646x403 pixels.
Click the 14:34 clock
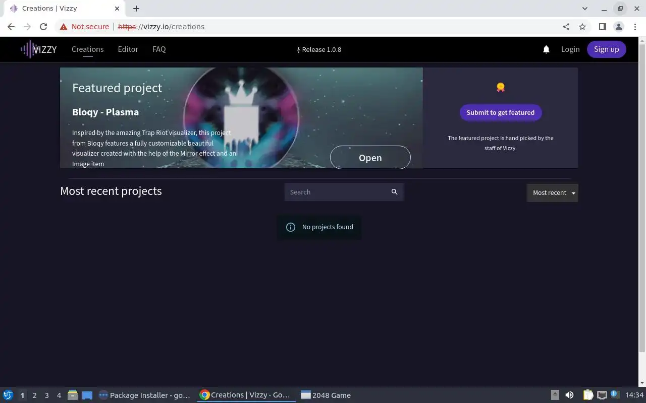634,395
